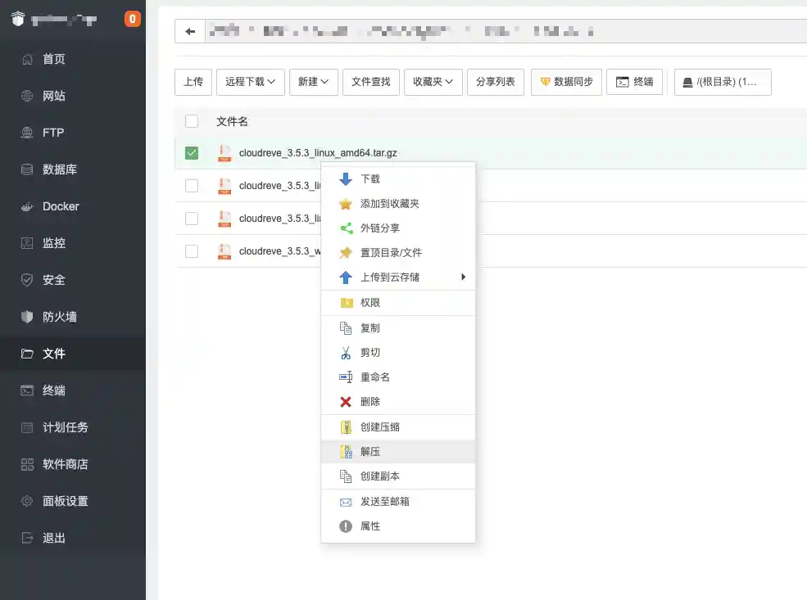Screen dimensions: 807x600
Task: Click the 上传 (upload) button
Action: (193, 82)
